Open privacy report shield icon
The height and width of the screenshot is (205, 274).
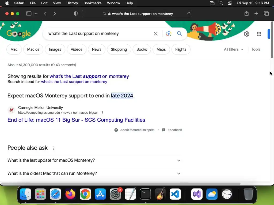[76, 14]
